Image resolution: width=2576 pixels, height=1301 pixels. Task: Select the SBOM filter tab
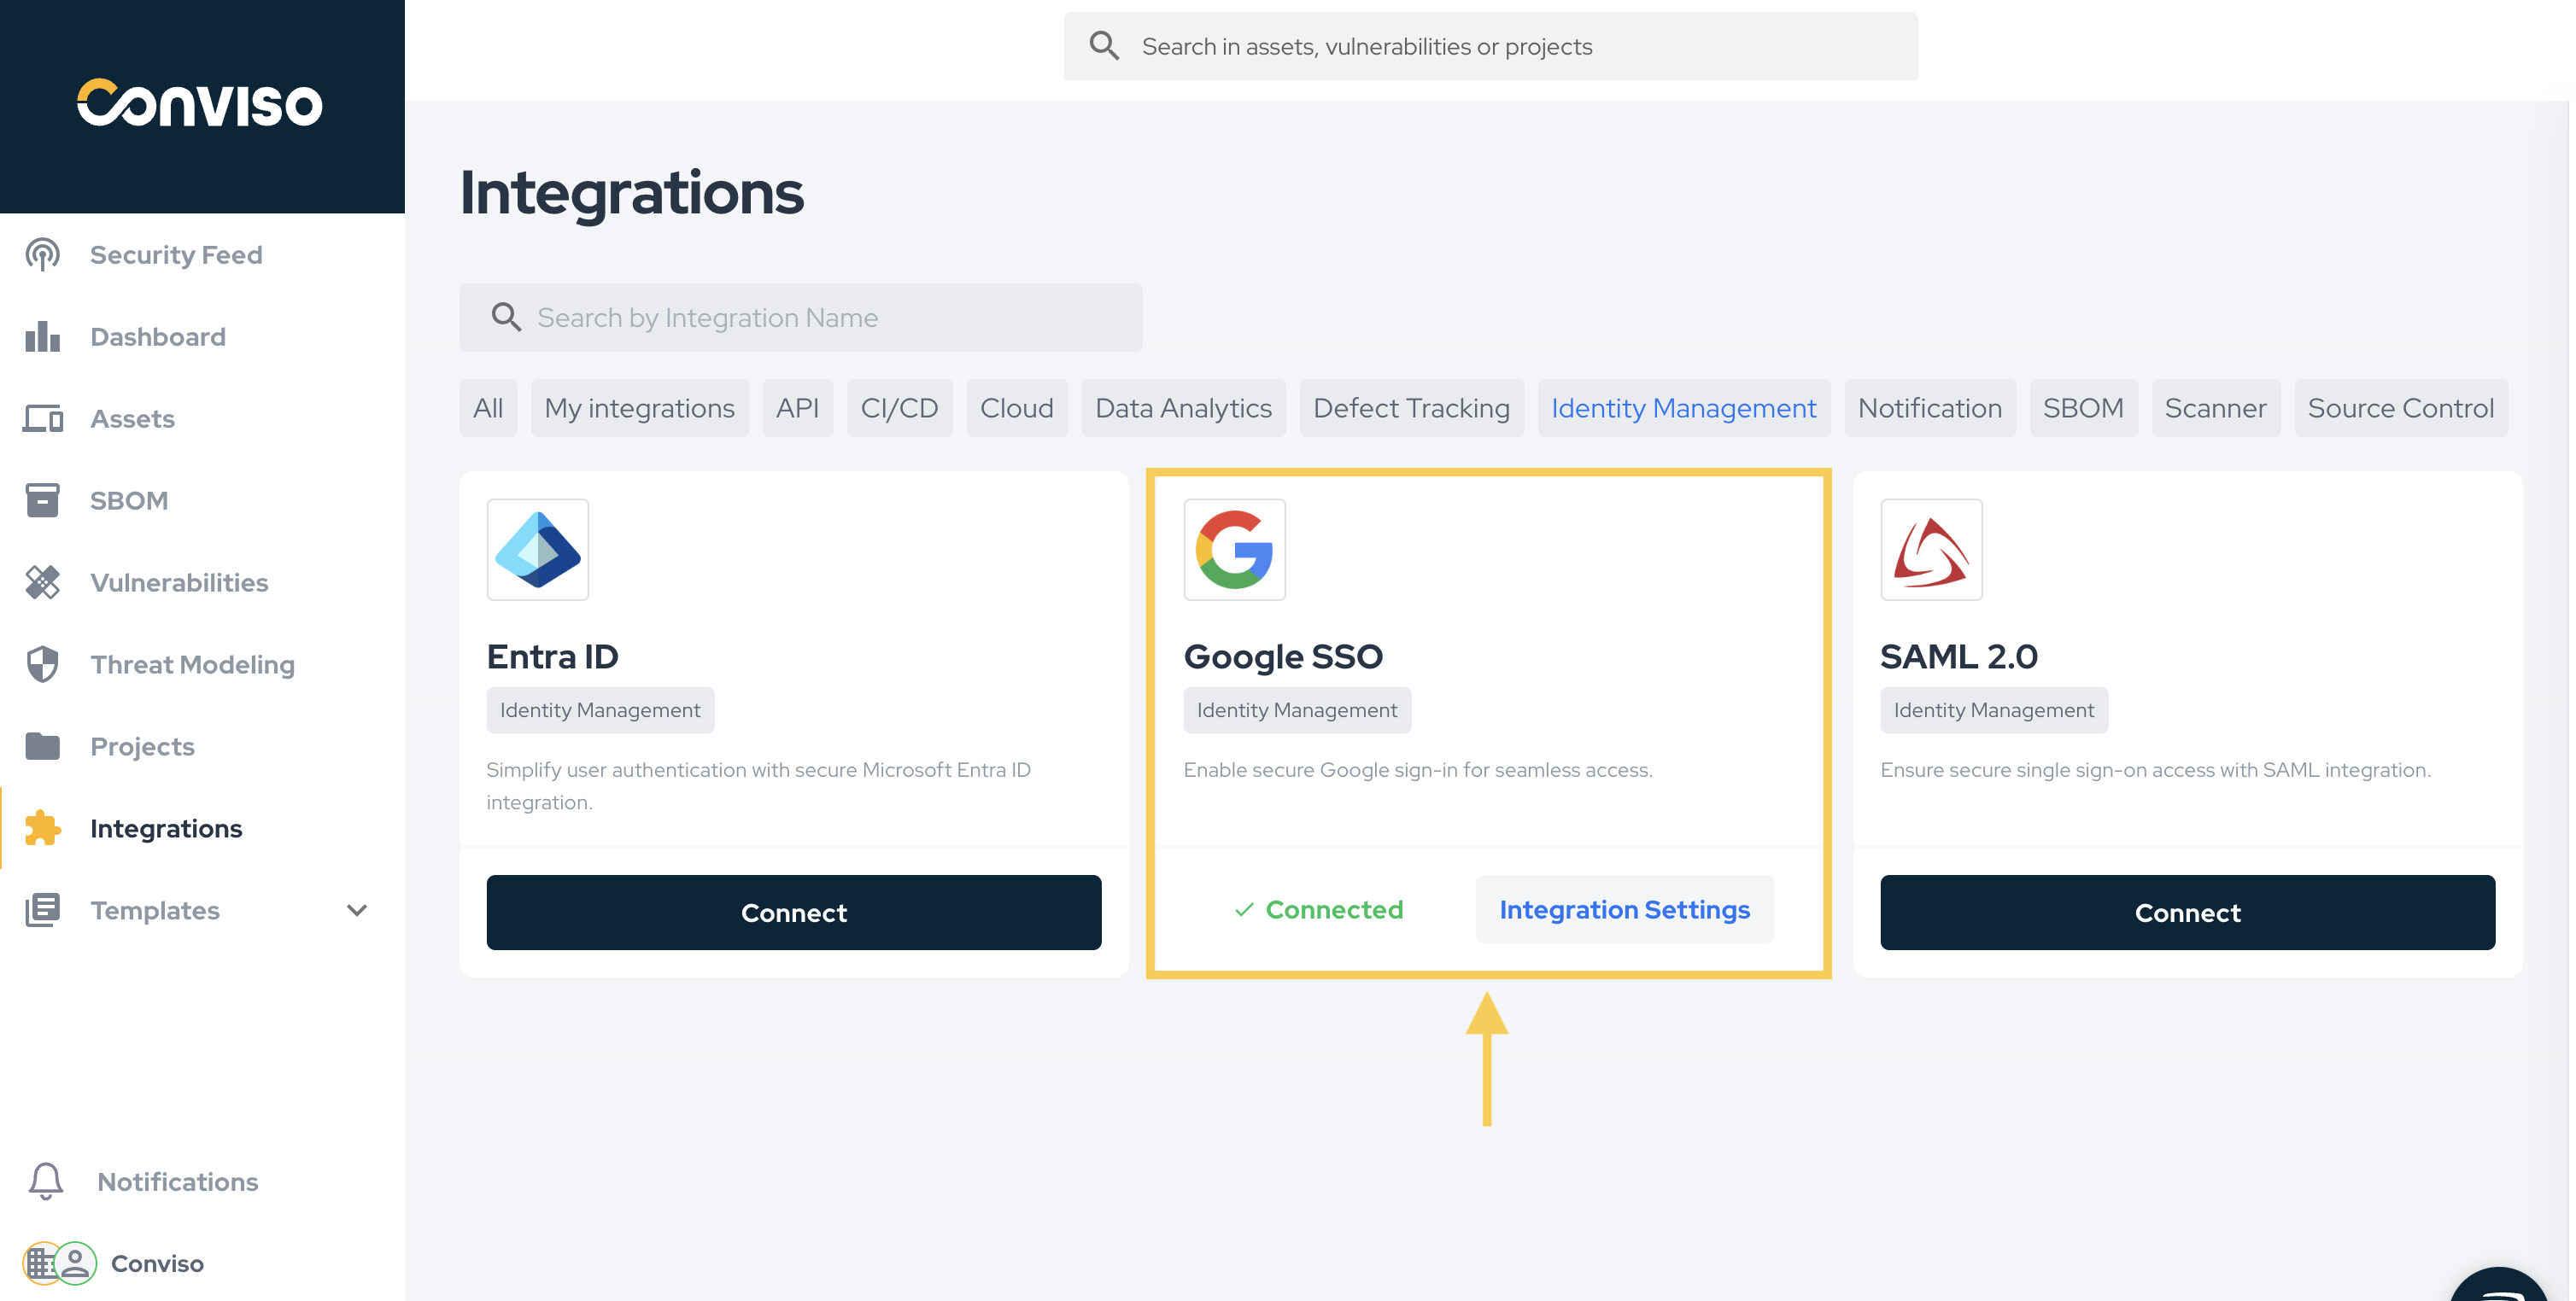pyautogui.click(x=2082, y=408)
